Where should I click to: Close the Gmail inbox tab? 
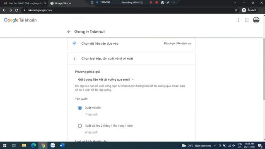[x=45, y=3]
